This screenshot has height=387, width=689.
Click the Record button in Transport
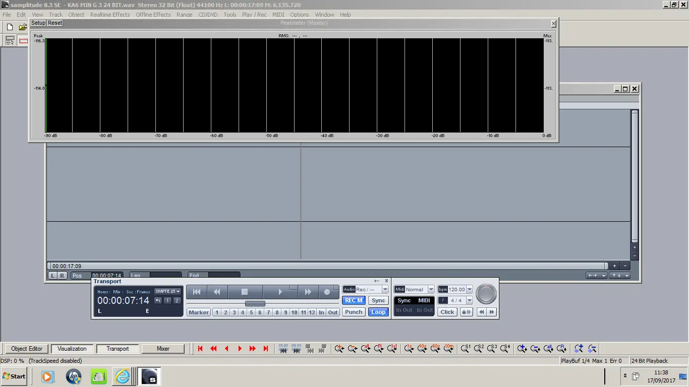tap(327, 292)
